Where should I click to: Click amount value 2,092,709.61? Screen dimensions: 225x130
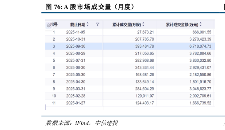click(x=200, y=96)
